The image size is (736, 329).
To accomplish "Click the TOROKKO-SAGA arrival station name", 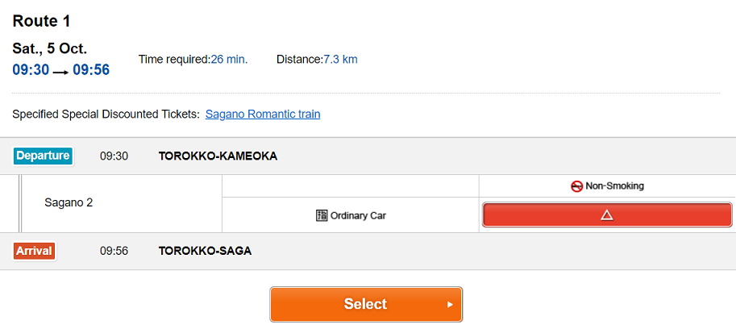I will 205,251.
